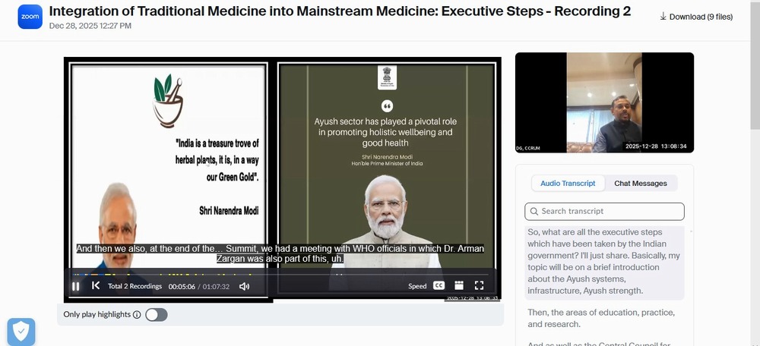Mute the volume speaker icon

pos(244,286)
